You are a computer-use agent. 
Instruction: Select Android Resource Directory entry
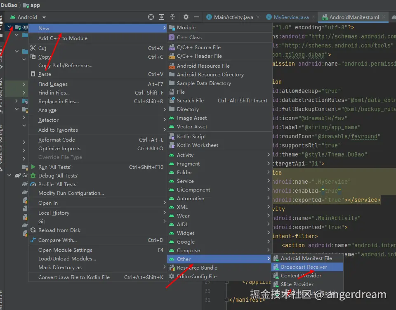[219, 75]
